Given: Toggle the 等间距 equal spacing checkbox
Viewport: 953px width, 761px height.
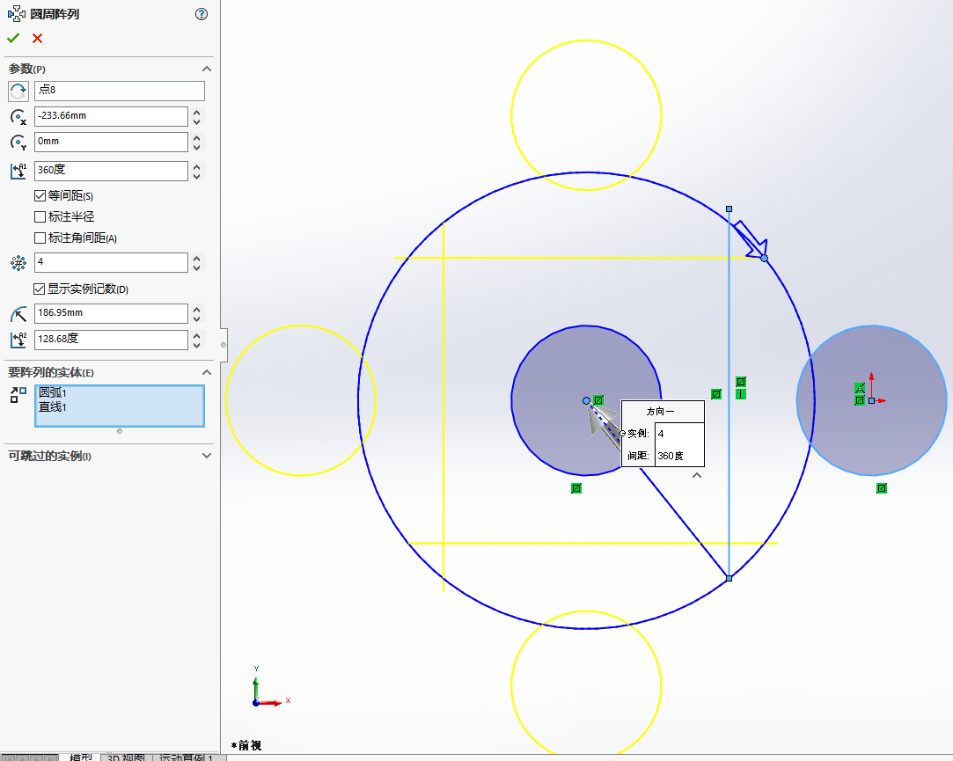Looking at the screenshot, I should 40,195.
